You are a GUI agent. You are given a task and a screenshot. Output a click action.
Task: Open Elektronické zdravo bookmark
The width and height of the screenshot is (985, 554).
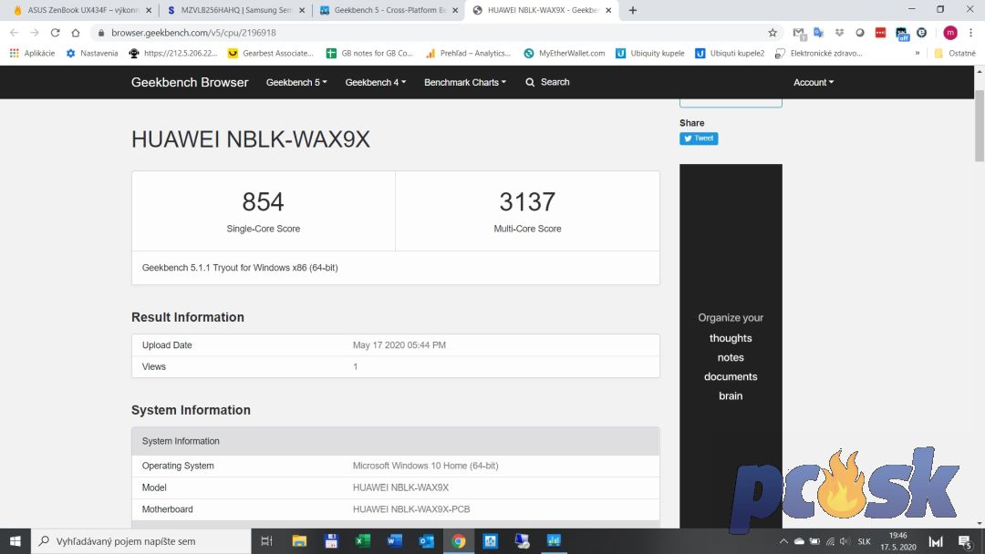[x=818, y=54]
